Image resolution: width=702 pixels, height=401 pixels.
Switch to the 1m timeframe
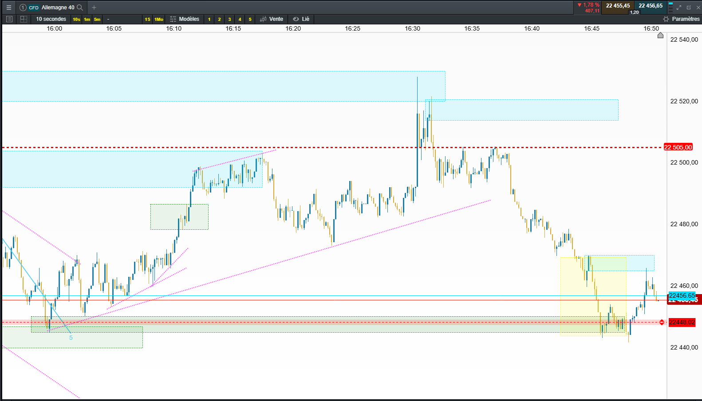pos(87,19)
